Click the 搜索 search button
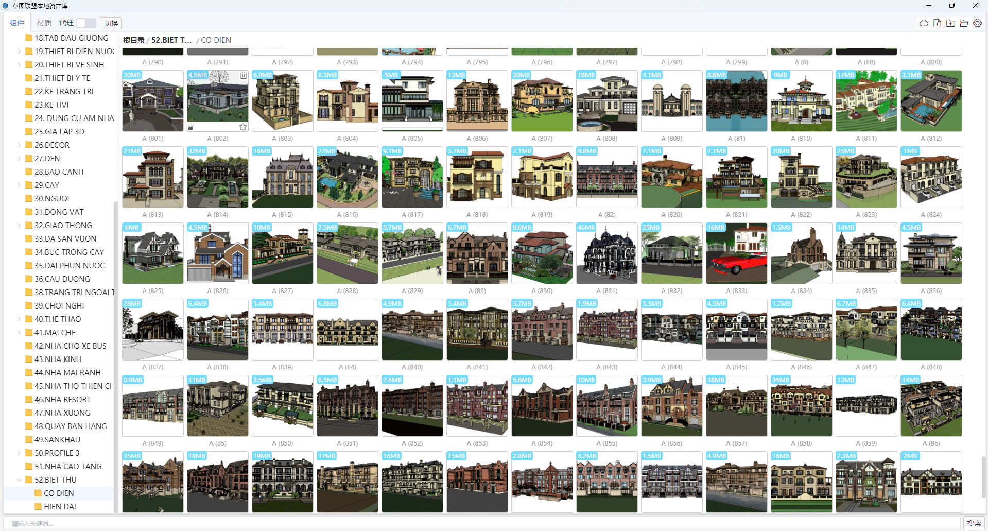Viewport: 988px width, 531px height. pyautogui.click(x=974, y=523)
